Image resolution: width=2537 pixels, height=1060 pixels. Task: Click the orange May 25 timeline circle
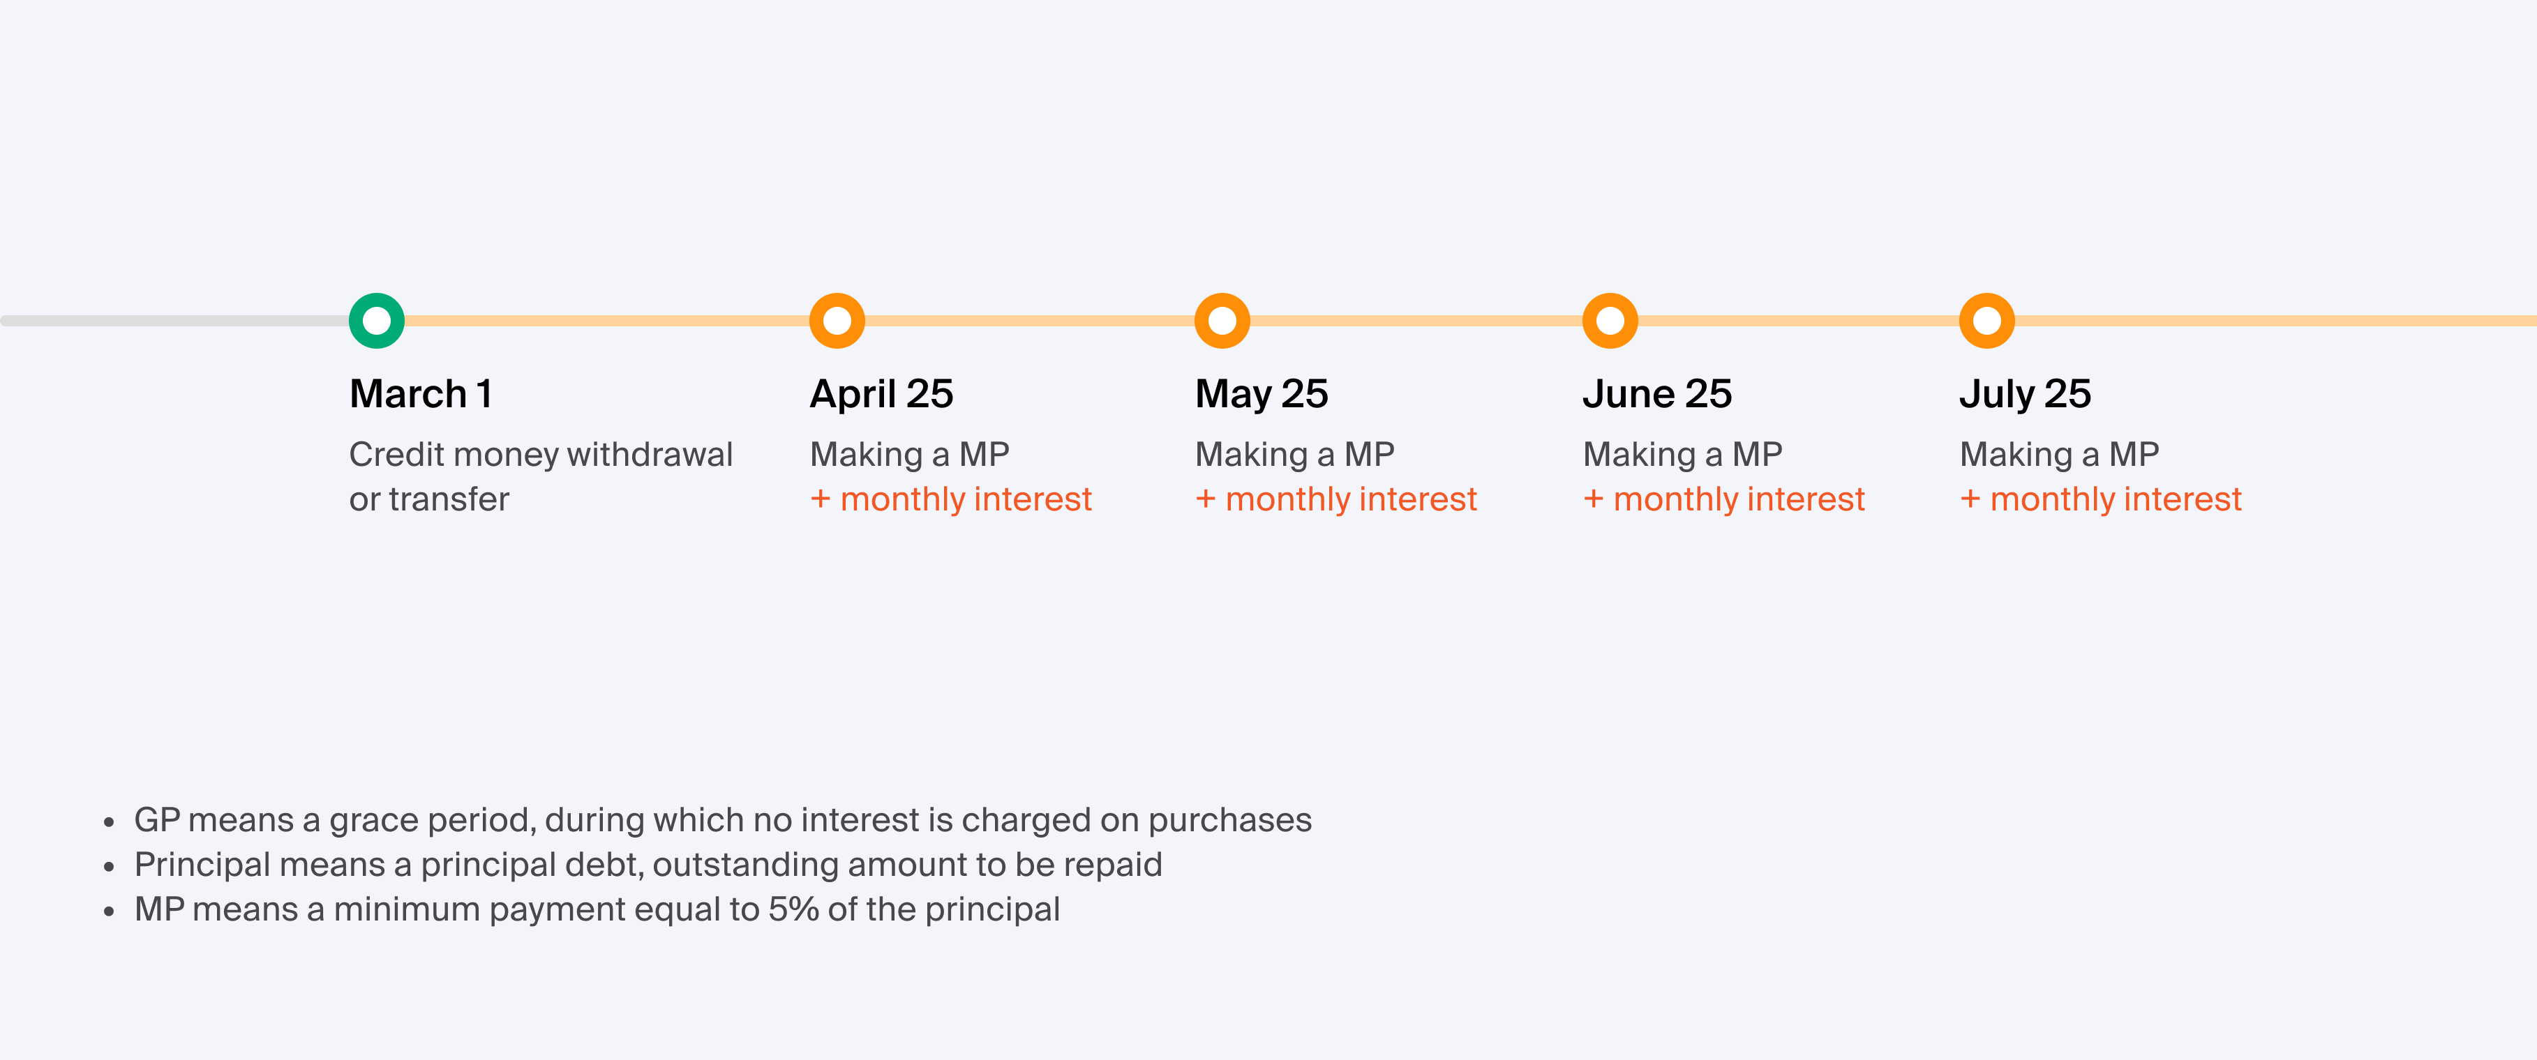pos(1222,321)
